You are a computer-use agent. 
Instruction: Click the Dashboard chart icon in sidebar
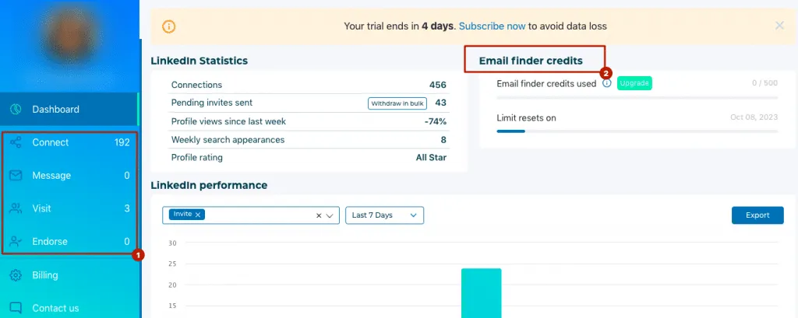(x=16, y=109)
